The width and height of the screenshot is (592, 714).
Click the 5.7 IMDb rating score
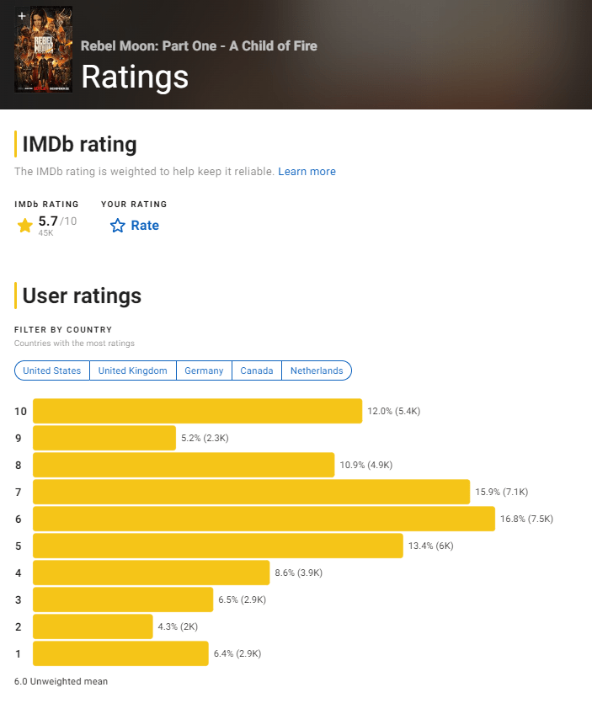tap(48, 221)
